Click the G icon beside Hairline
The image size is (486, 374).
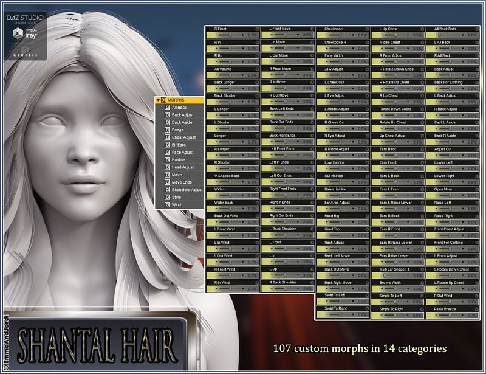[x=168, y=160]
